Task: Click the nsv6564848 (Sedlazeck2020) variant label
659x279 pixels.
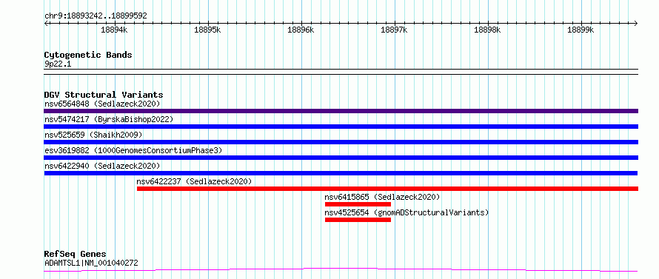Action: [102, 104]
